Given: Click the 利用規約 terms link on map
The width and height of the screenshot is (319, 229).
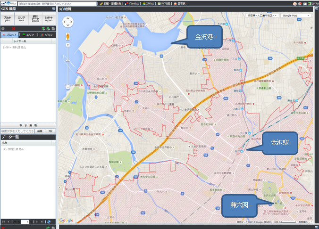Looking at the screenshot, I should pos(303,222).
